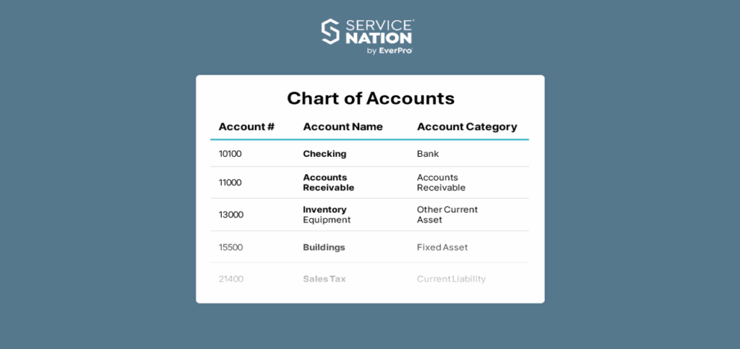Open the Accounts Receivable account name
740x349 pixels.
point(328,183)
